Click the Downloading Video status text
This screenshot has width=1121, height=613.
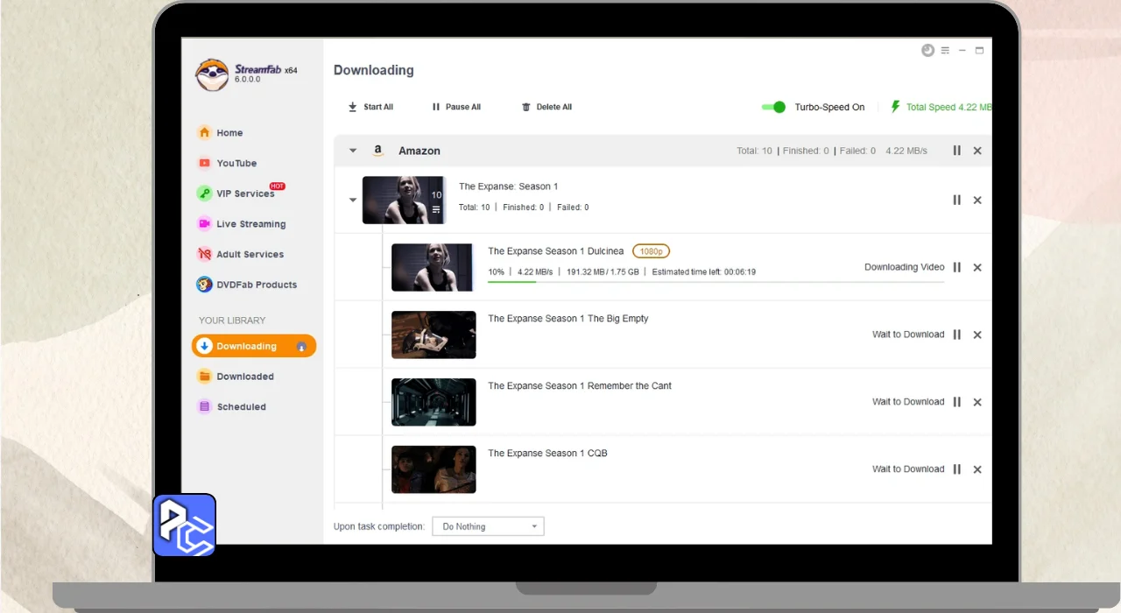tap(905, 267)
